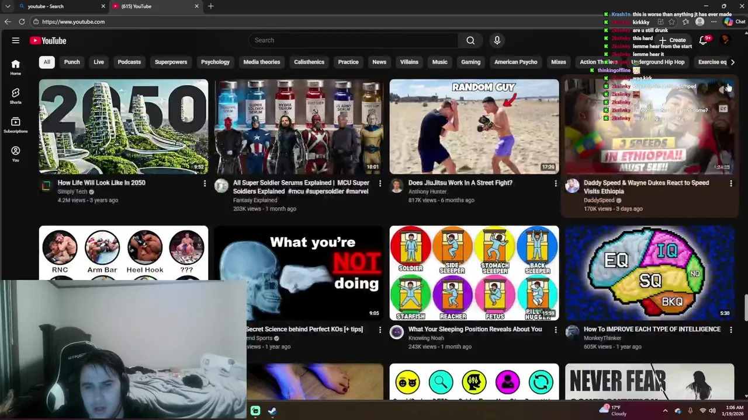Click the Create button
The height and width of the screenshot is (420, 748).
[673, 40]
